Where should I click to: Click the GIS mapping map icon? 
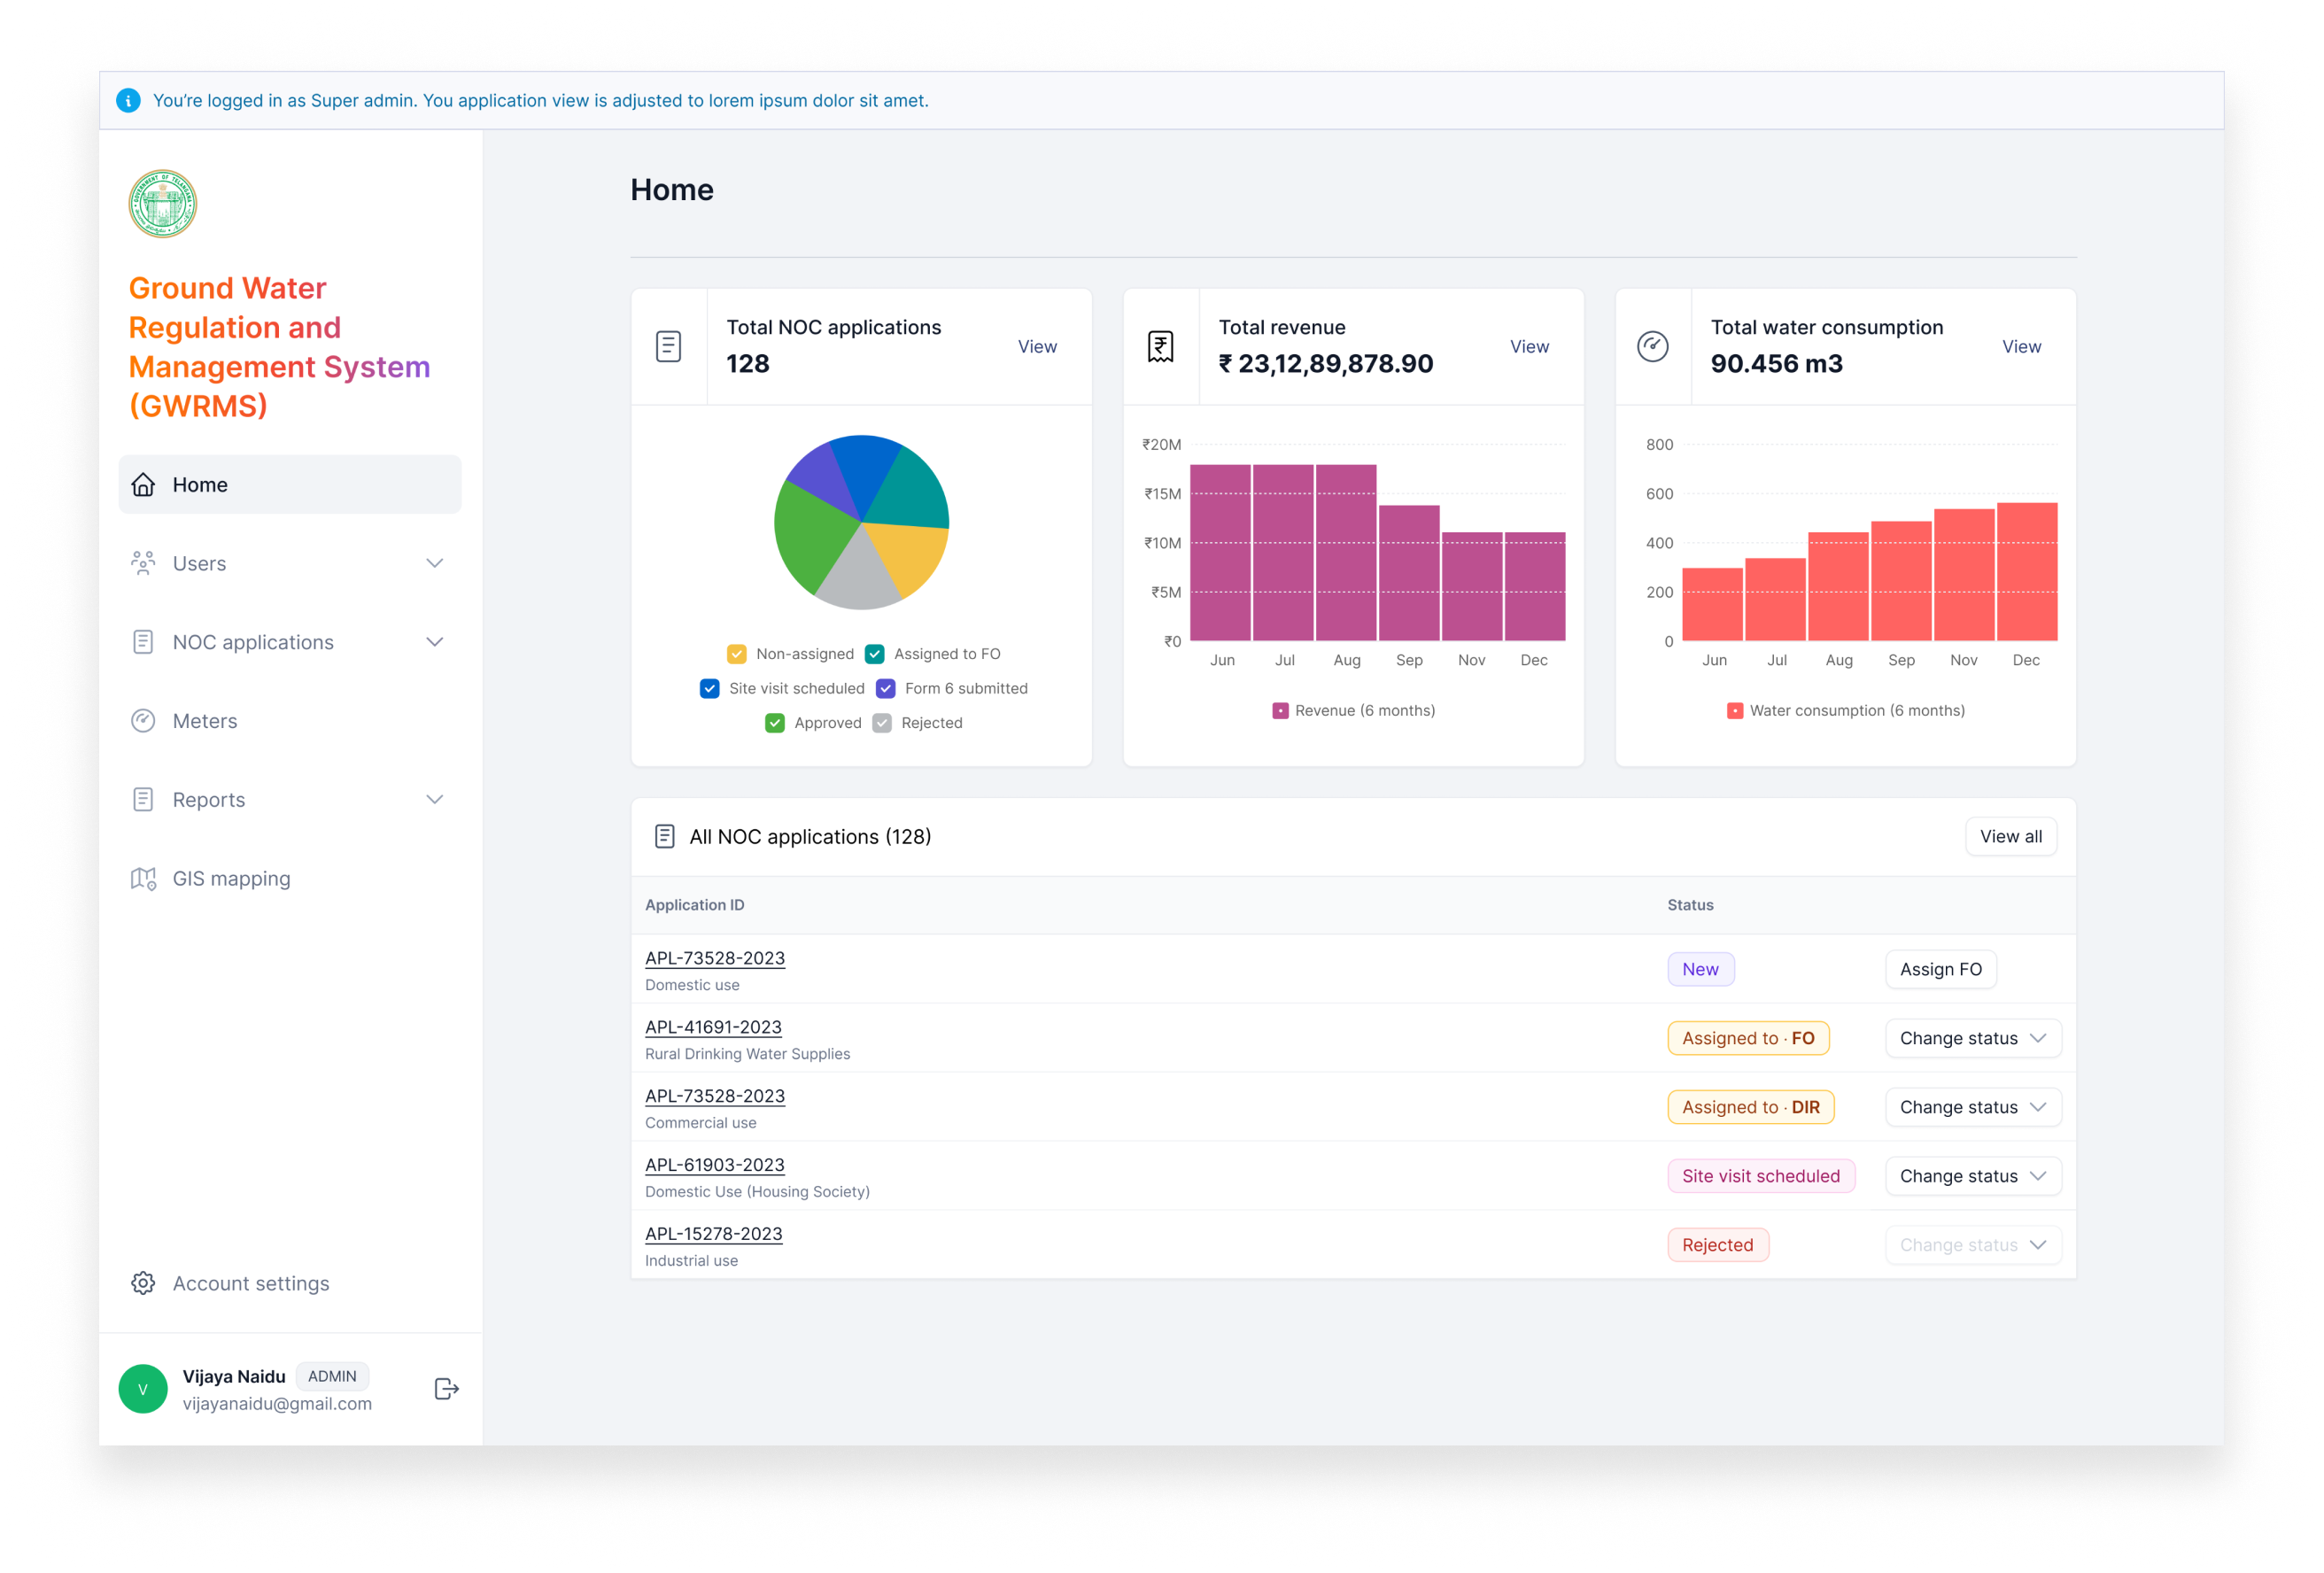pyautogui.click(x=143, y=878)
